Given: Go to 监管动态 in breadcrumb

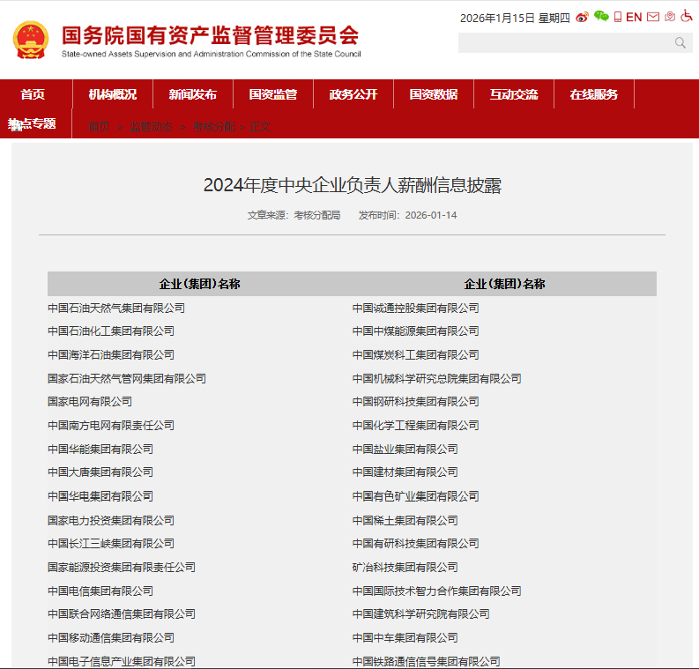Looking at the screenshot, I should 151,127.
